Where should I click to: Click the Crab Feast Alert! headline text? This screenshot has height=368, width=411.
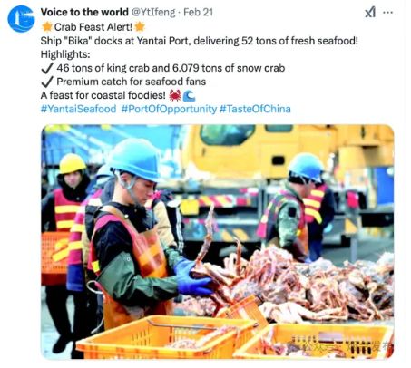[93, 27]
